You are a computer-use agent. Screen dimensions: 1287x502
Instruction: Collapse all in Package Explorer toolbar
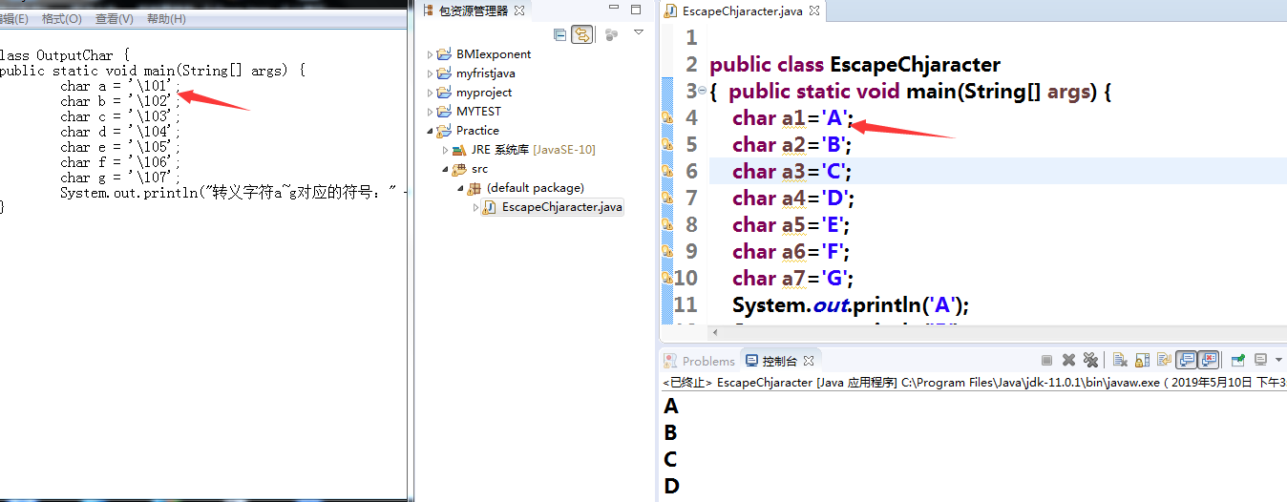(x=560, y=34)
